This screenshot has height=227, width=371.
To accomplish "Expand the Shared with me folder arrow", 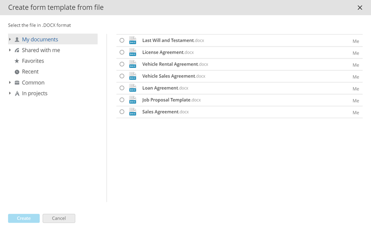I will click(x=10, y=50).
